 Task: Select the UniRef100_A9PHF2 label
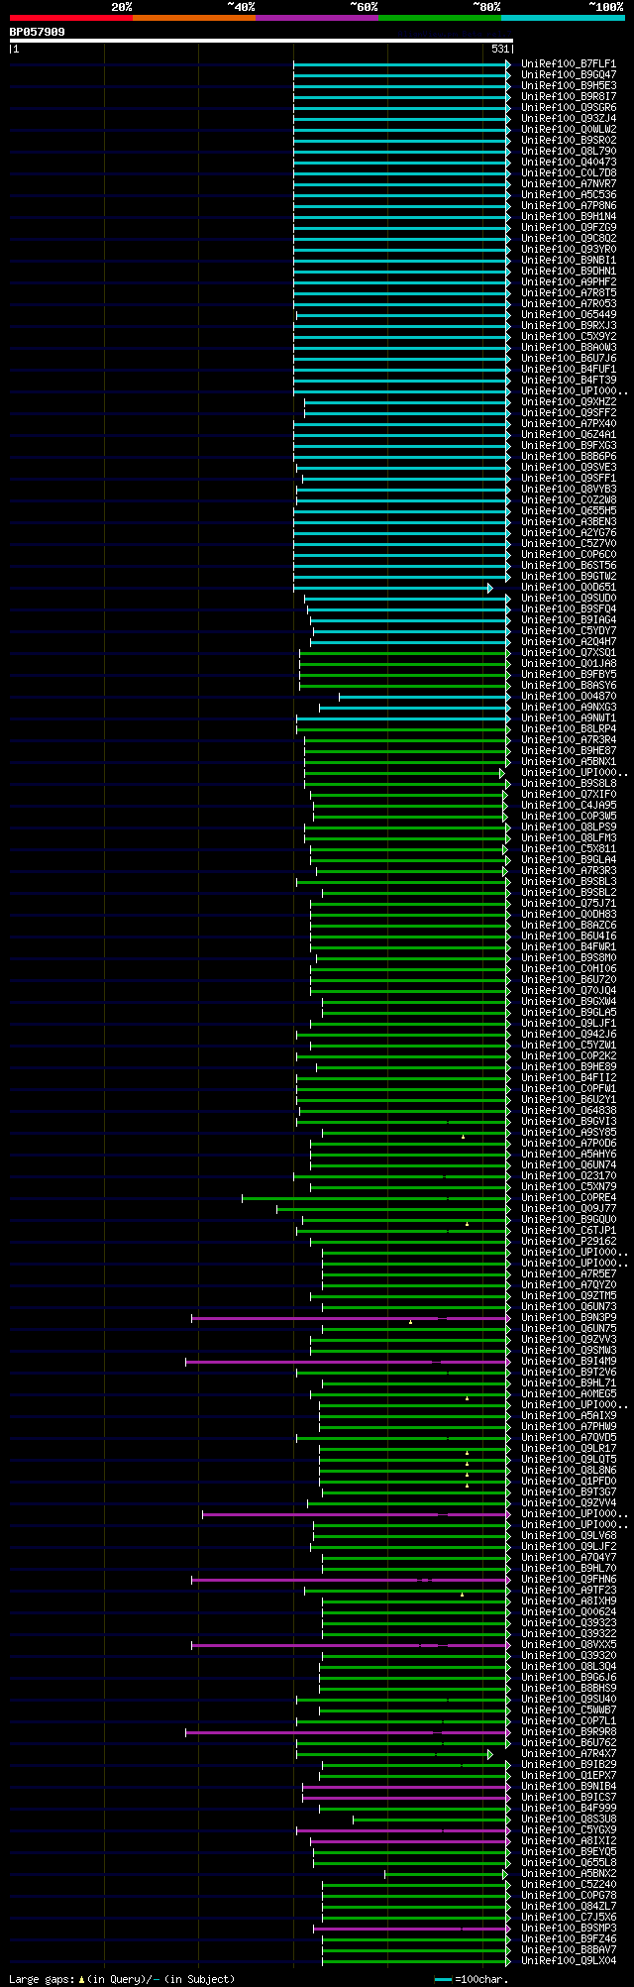pyautogui.click(x=569, y=281)
